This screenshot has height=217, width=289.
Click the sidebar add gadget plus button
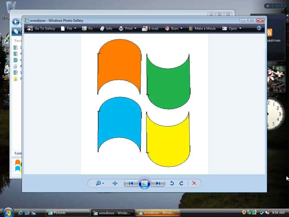click(268, 6)
